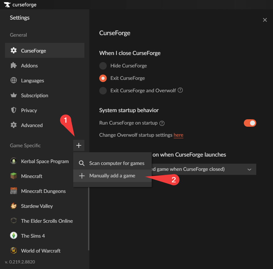Click the CurseForge gear icon in sidebar
The width and height of the screenshot is (273, 269).
pyautogui.click(x=14, y=51)
